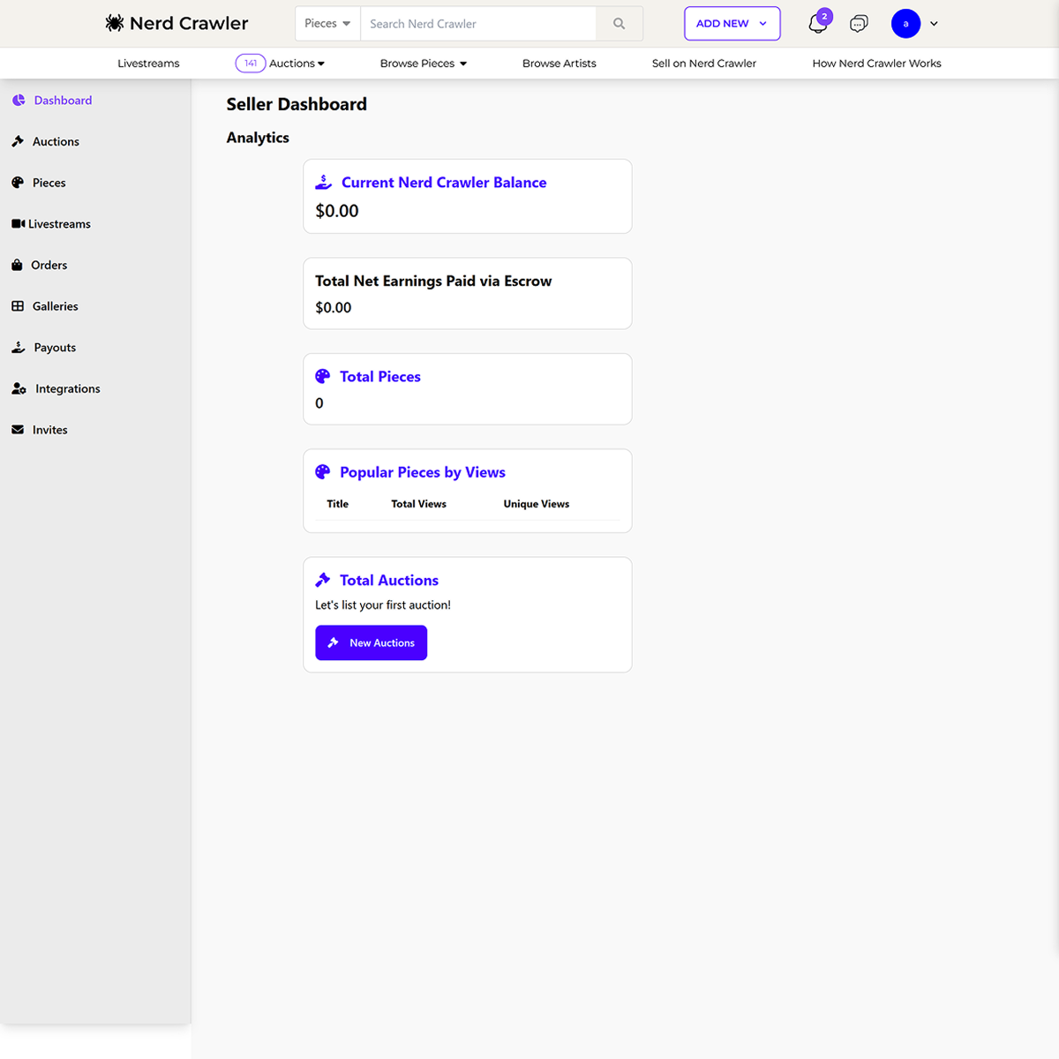The width and height of the screenshot is (1059, 1059).
Task: Select Browse Artists in the navigation
Action: 560,63
